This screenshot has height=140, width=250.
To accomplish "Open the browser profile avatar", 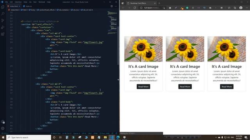I will point(241,8).
